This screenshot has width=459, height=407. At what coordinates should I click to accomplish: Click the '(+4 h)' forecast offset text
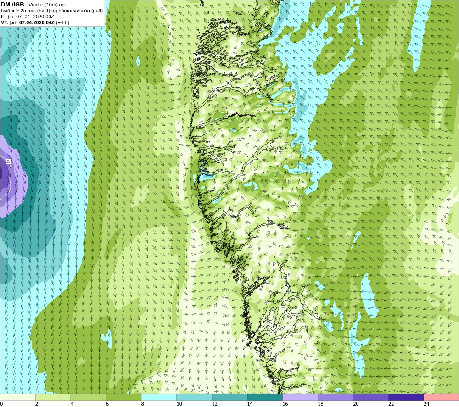coord(62,22)
